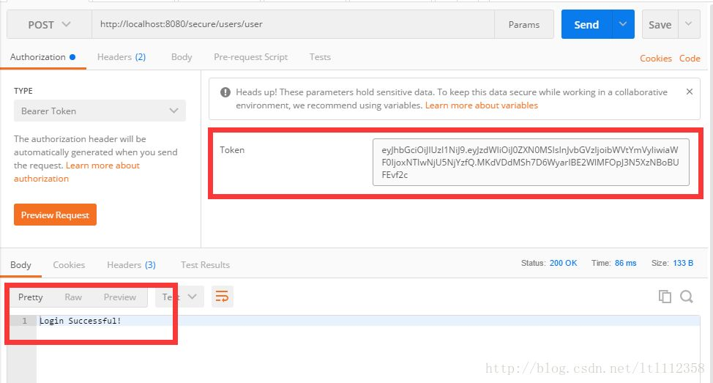Click the 200 OK status text
The width and height of the screenshot is (713, 383).
pyautogui.click(x=563, y=263)
